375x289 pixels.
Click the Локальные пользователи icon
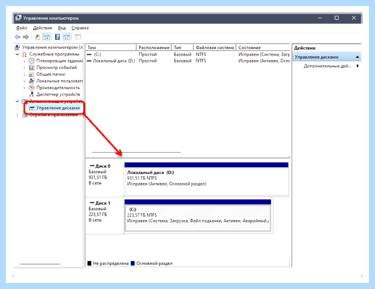click(x=31, y=81)
